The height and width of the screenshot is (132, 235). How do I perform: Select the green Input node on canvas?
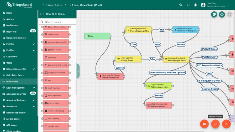point(97,36)
